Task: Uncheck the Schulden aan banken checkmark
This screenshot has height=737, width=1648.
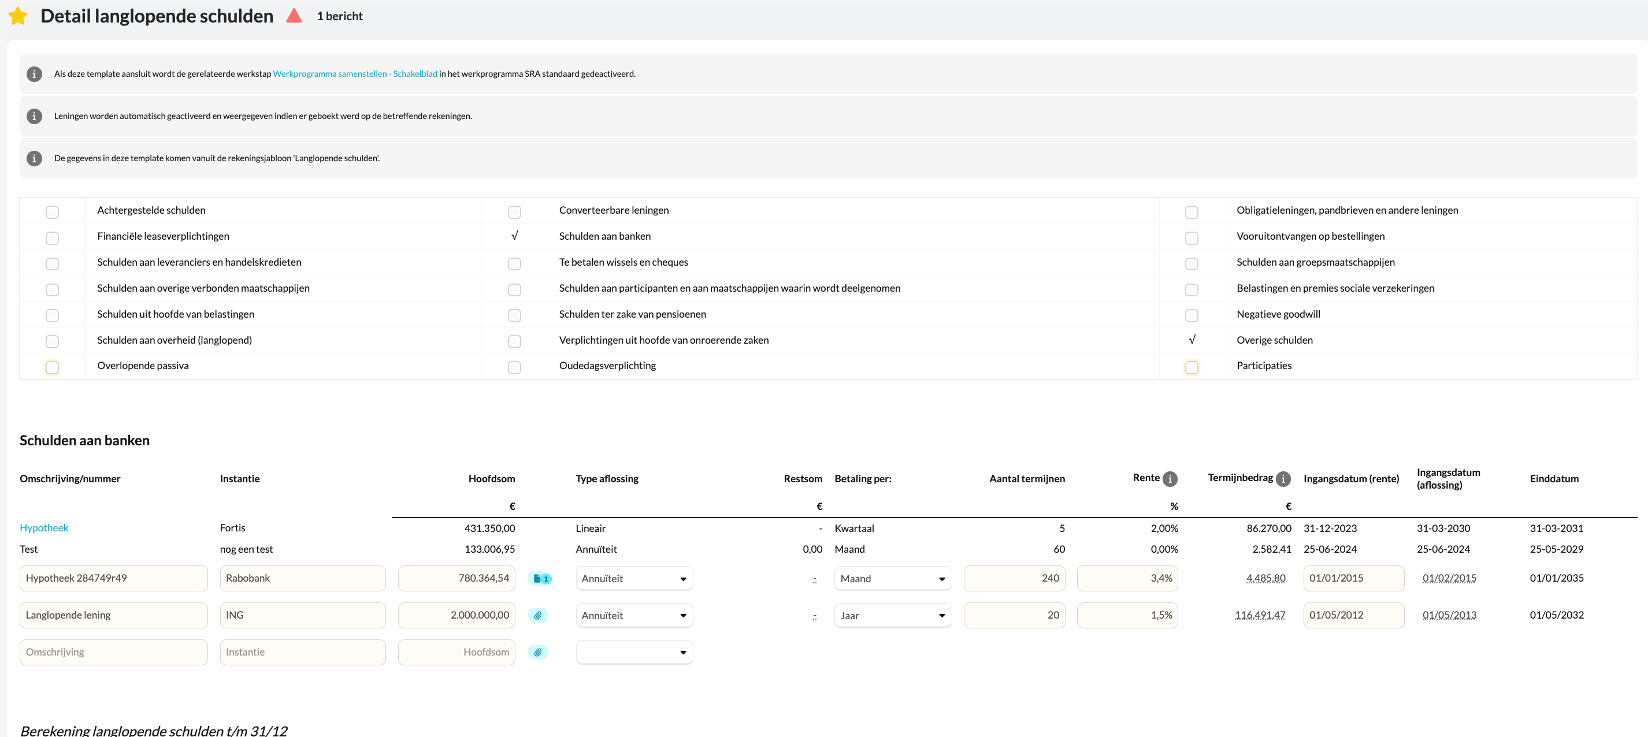Action: pos(514,236)
